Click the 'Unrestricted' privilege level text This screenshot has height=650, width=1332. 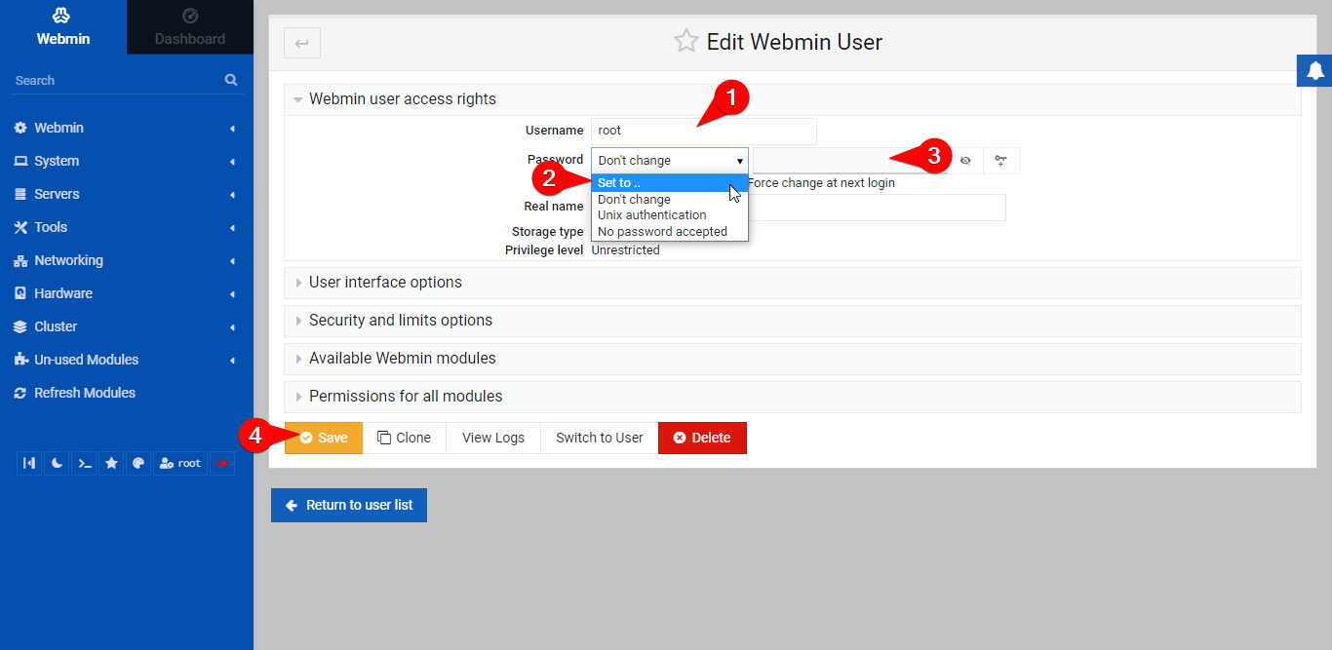(626, 250)
